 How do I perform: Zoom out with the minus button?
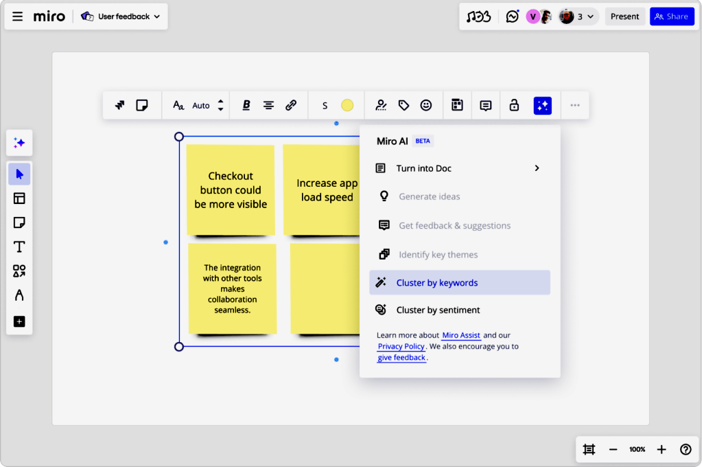point(613,449)
